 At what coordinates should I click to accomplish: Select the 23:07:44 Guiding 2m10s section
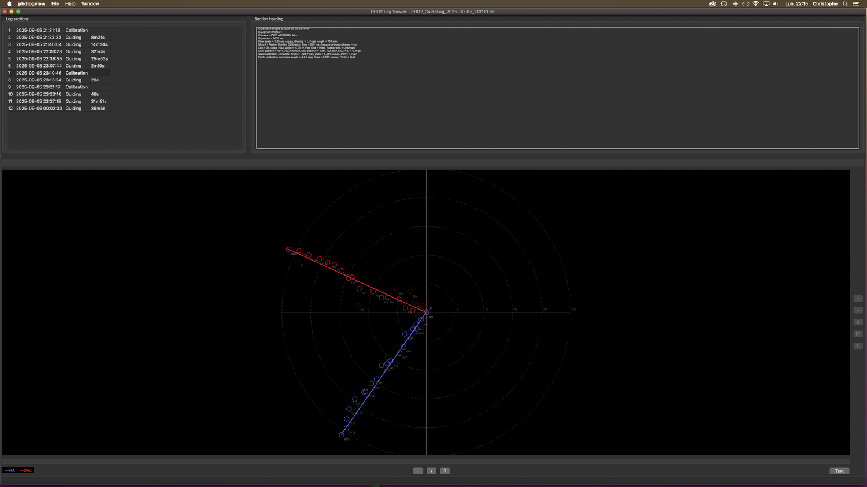click(x=58, y=66)
